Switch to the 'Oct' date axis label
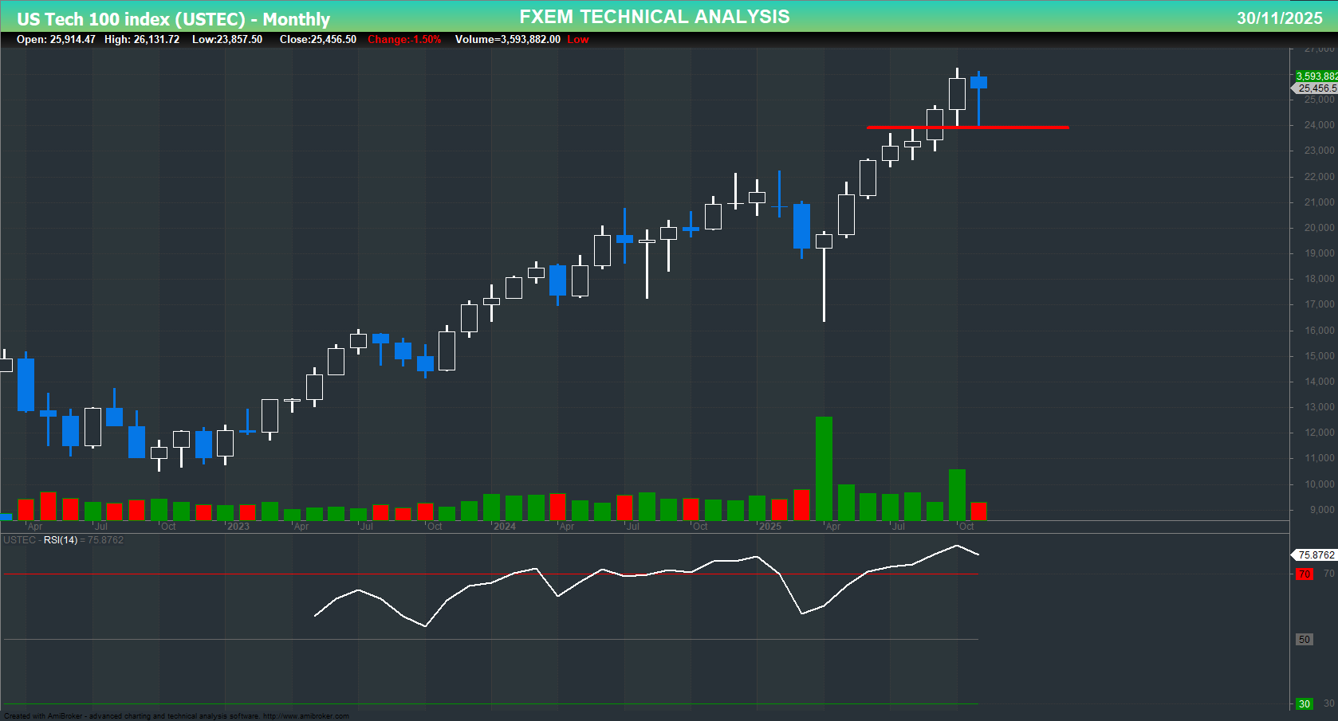 coord(966,527)
